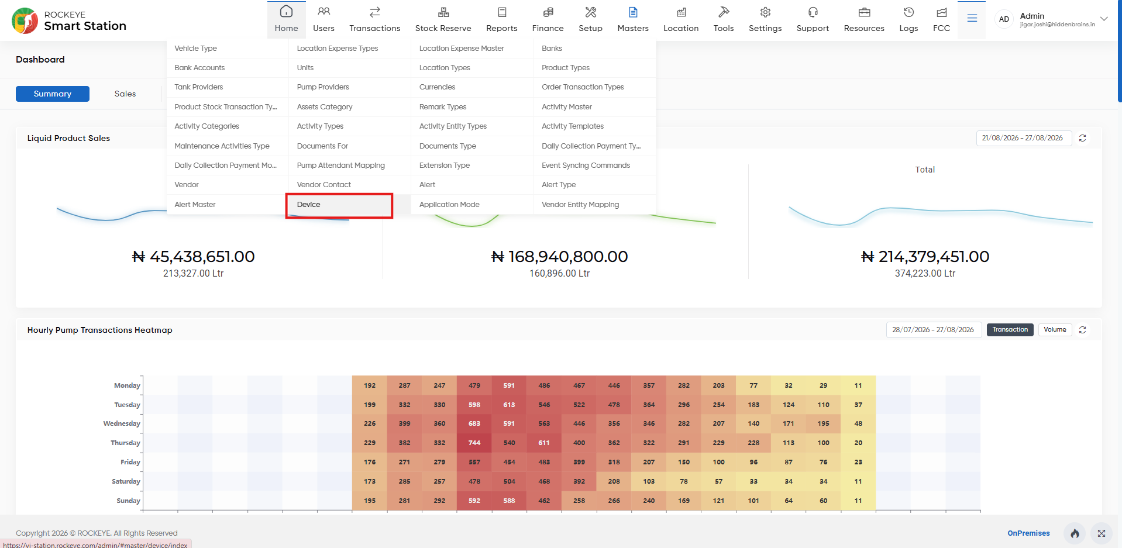Open the Stock Reserve icon
1122x548 pixels.
443,12
